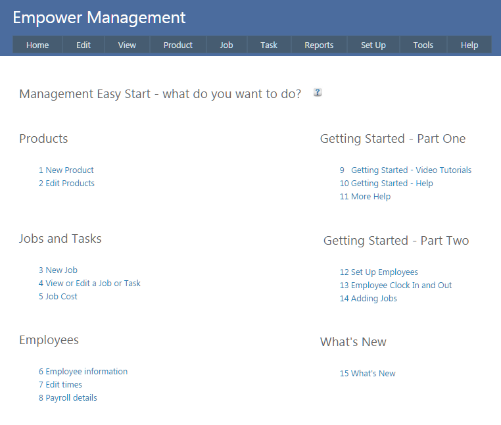
Task: Open the Reports menu
Action: pos(319,45)
